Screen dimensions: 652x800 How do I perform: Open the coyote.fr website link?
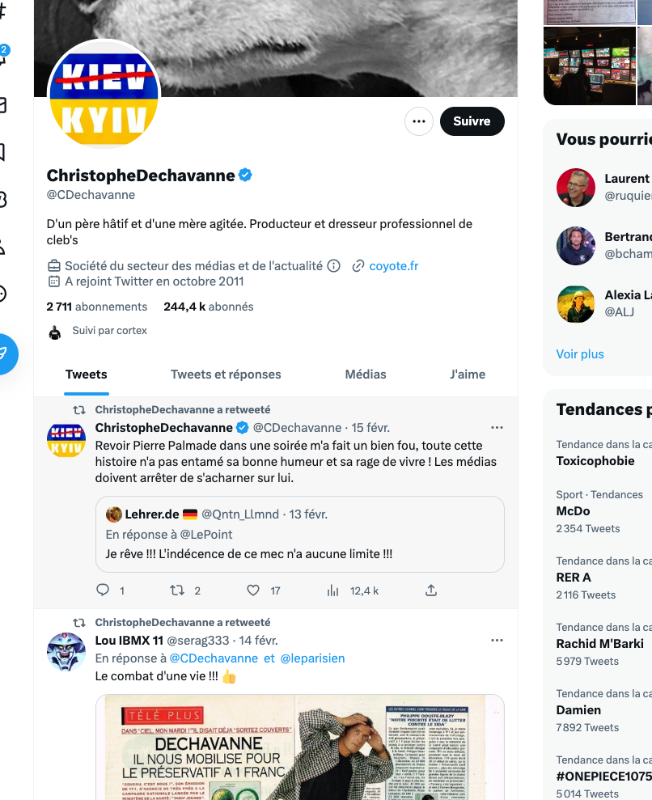(393, 266)
